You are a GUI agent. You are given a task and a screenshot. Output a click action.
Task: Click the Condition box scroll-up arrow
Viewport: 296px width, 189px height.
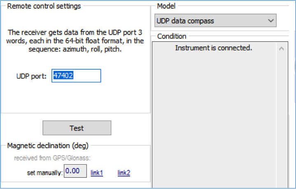[282, 49]
